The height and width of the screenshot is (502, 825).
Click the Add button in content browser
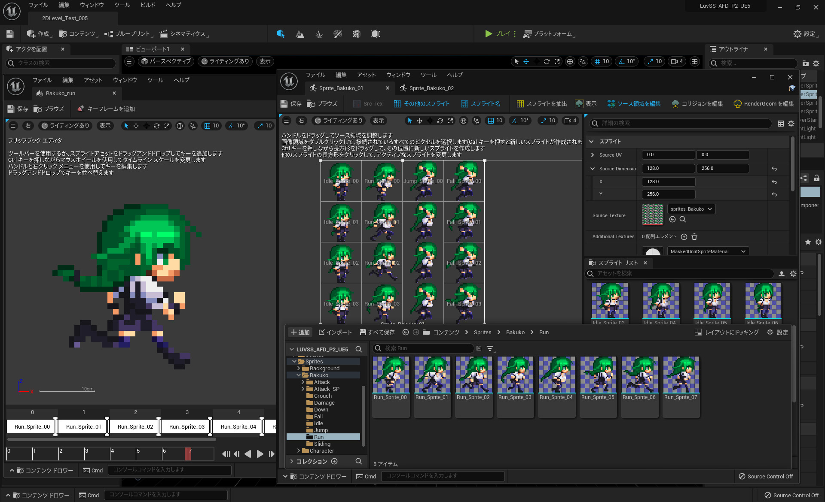pyautogui.click(x=300, y=333)
